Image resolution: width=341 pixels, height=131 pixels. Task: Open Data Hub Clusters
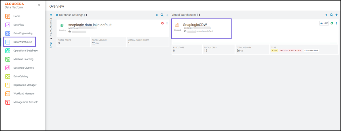(x=23, y=68)
